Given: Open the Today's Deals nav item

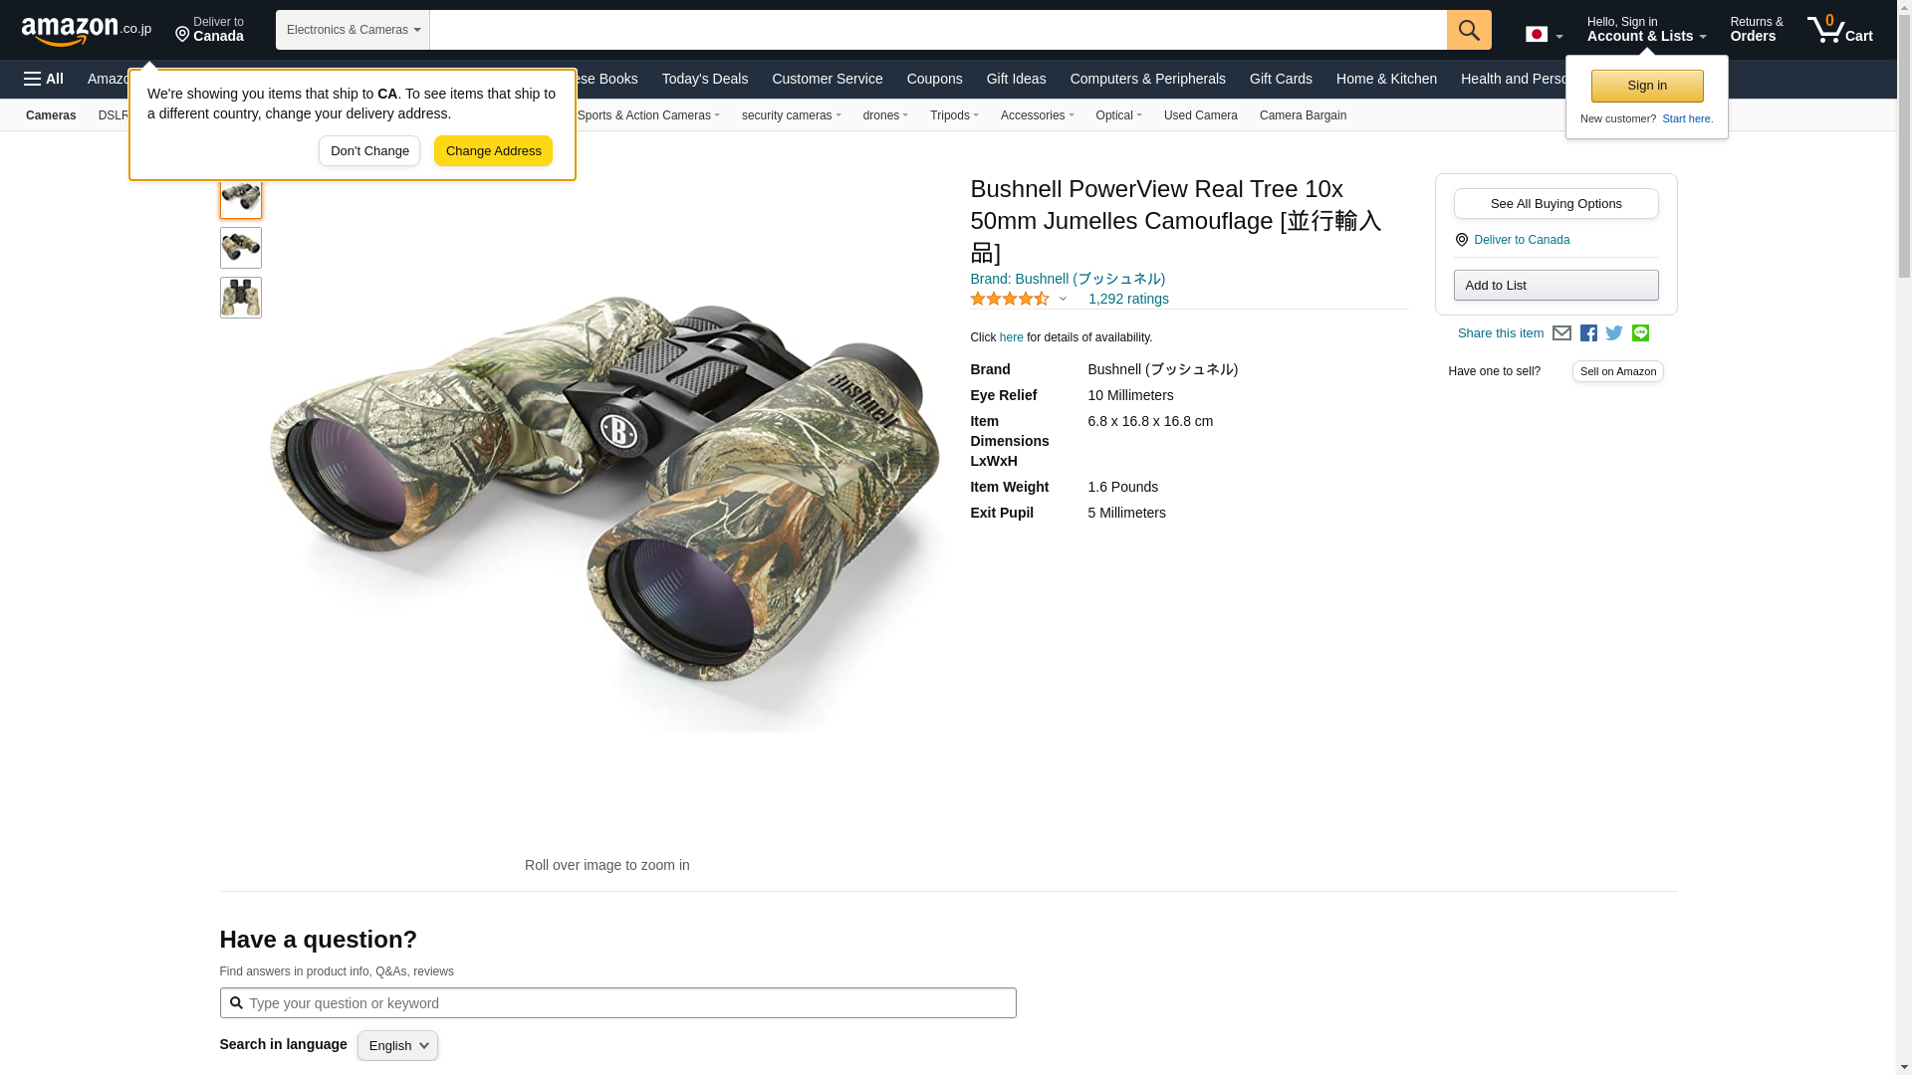Looking at the screenshot, I should pos(704,79).
